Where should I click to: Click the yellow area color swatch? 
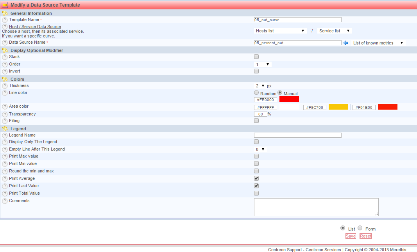338,107
